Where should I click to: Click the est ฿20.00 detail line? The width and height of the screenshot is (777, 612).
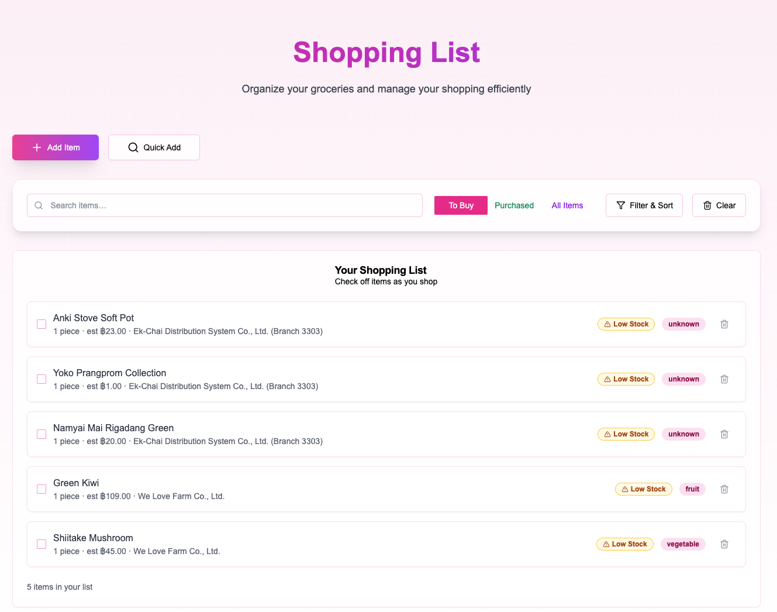coord(188,441)
